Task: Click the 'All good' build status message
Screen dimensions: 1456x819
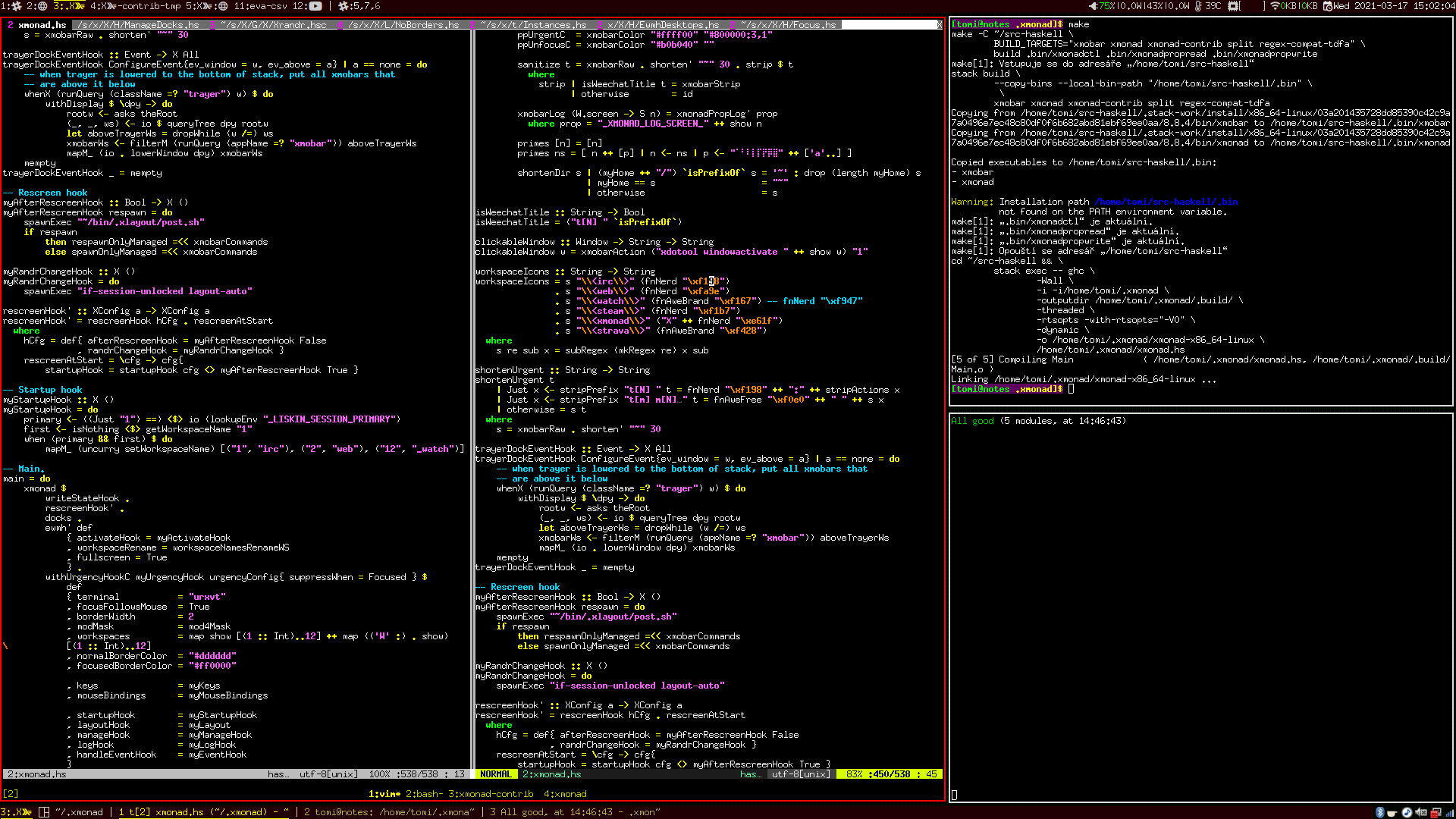Action: 973,421
